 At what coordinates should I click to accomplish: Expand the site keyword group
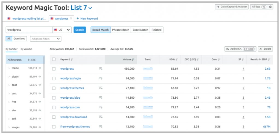pyautogui.click(x=9, y=110)
